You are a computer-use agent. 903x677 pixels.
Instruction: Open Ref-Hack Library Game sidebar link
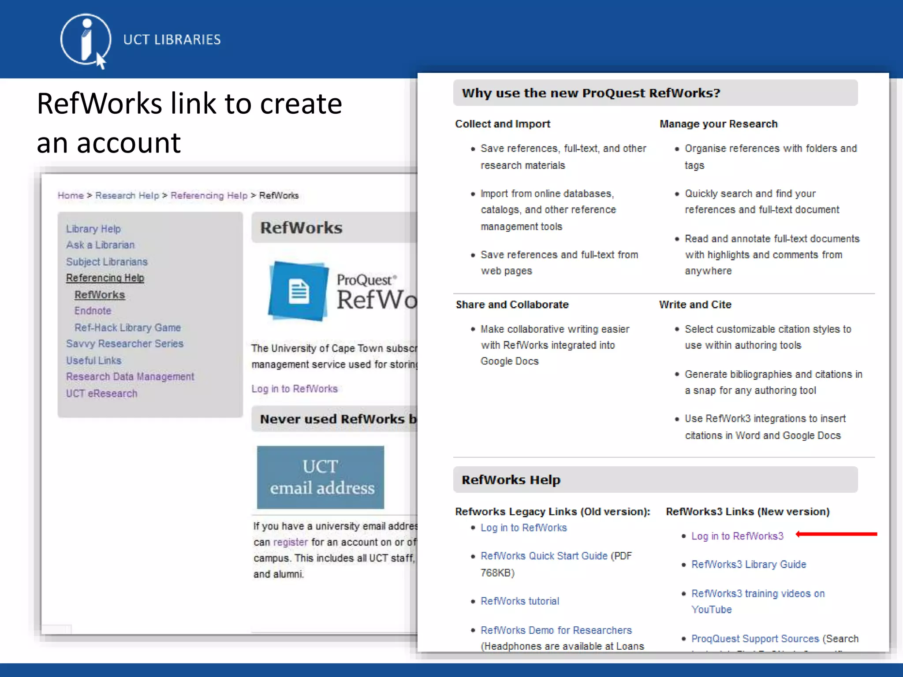127,327
